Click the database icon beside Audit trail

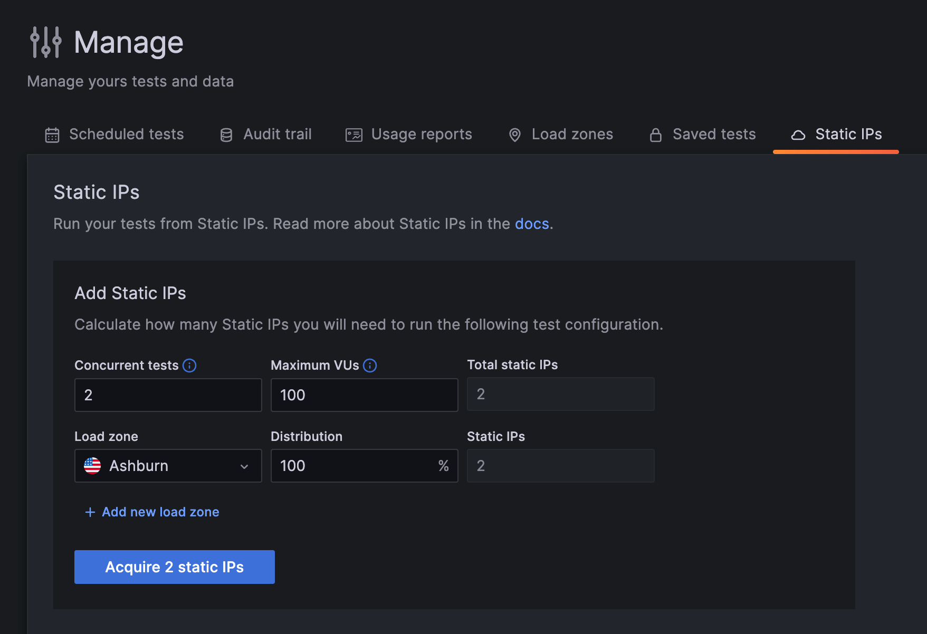click(x=226, y=135)
